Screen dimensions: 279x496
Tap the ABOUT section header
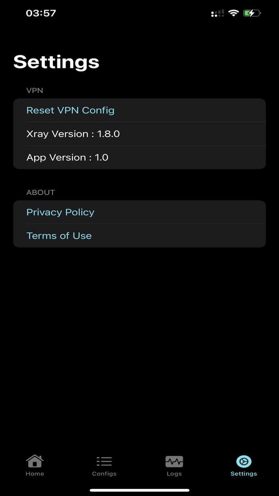coord(41,192)
